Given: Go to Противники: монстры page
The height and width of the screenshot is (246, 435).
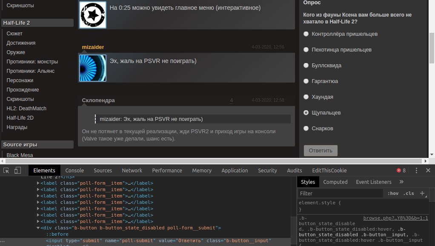Looking at the screenshot, I should (x=32, y=62).
